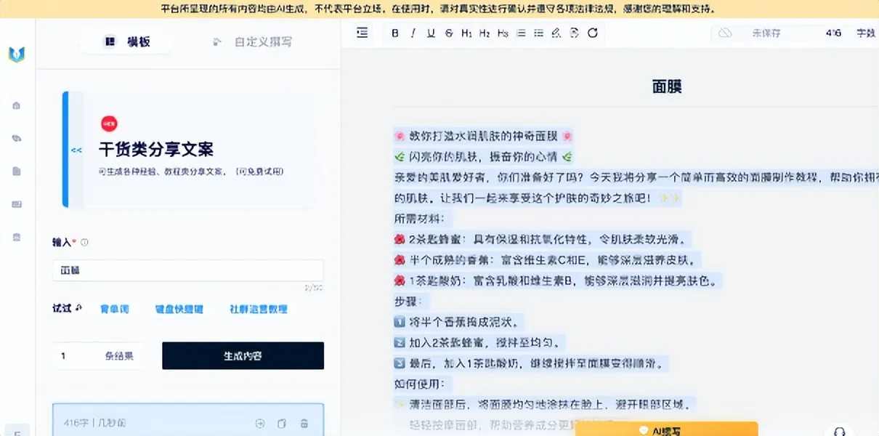879x436 pixels.
Task: Insert an ordered list
Action: click(521, 33)
